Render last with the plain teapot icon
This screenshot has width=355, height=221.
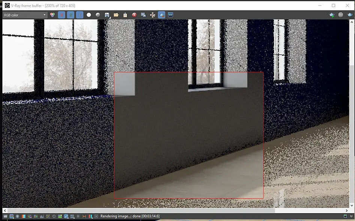point(350,15)
